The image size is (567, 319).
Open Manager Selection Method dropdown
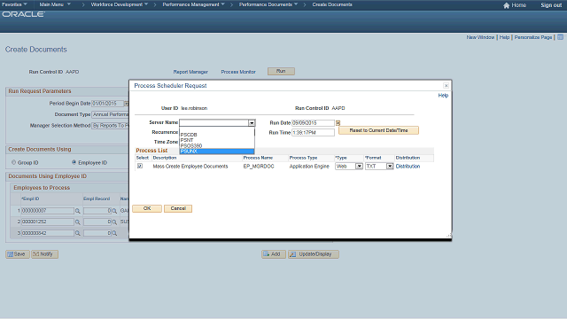pos(110,126)
